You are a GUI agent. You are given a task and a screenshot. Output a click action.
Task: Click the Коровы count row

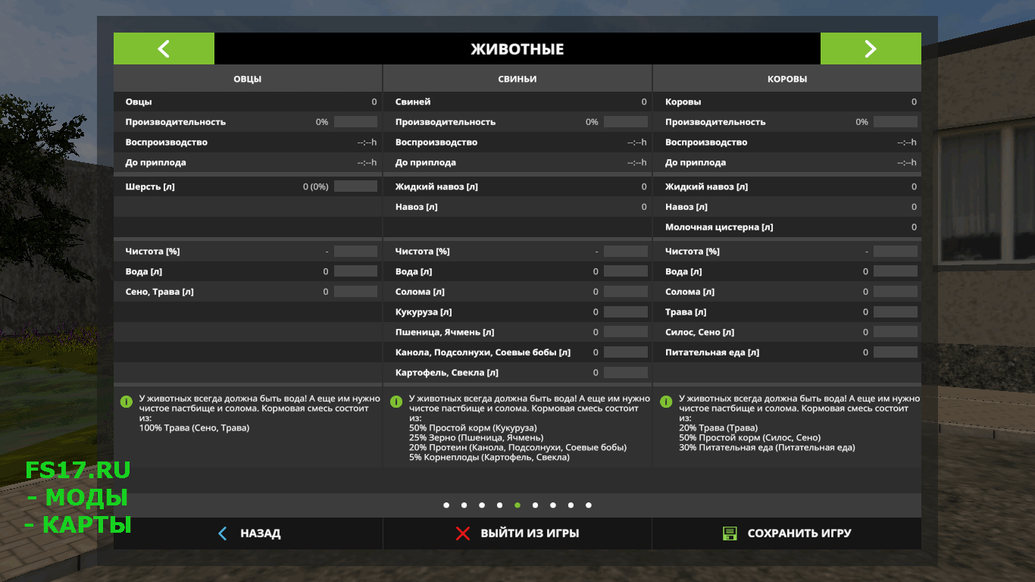tap(787, 102)
